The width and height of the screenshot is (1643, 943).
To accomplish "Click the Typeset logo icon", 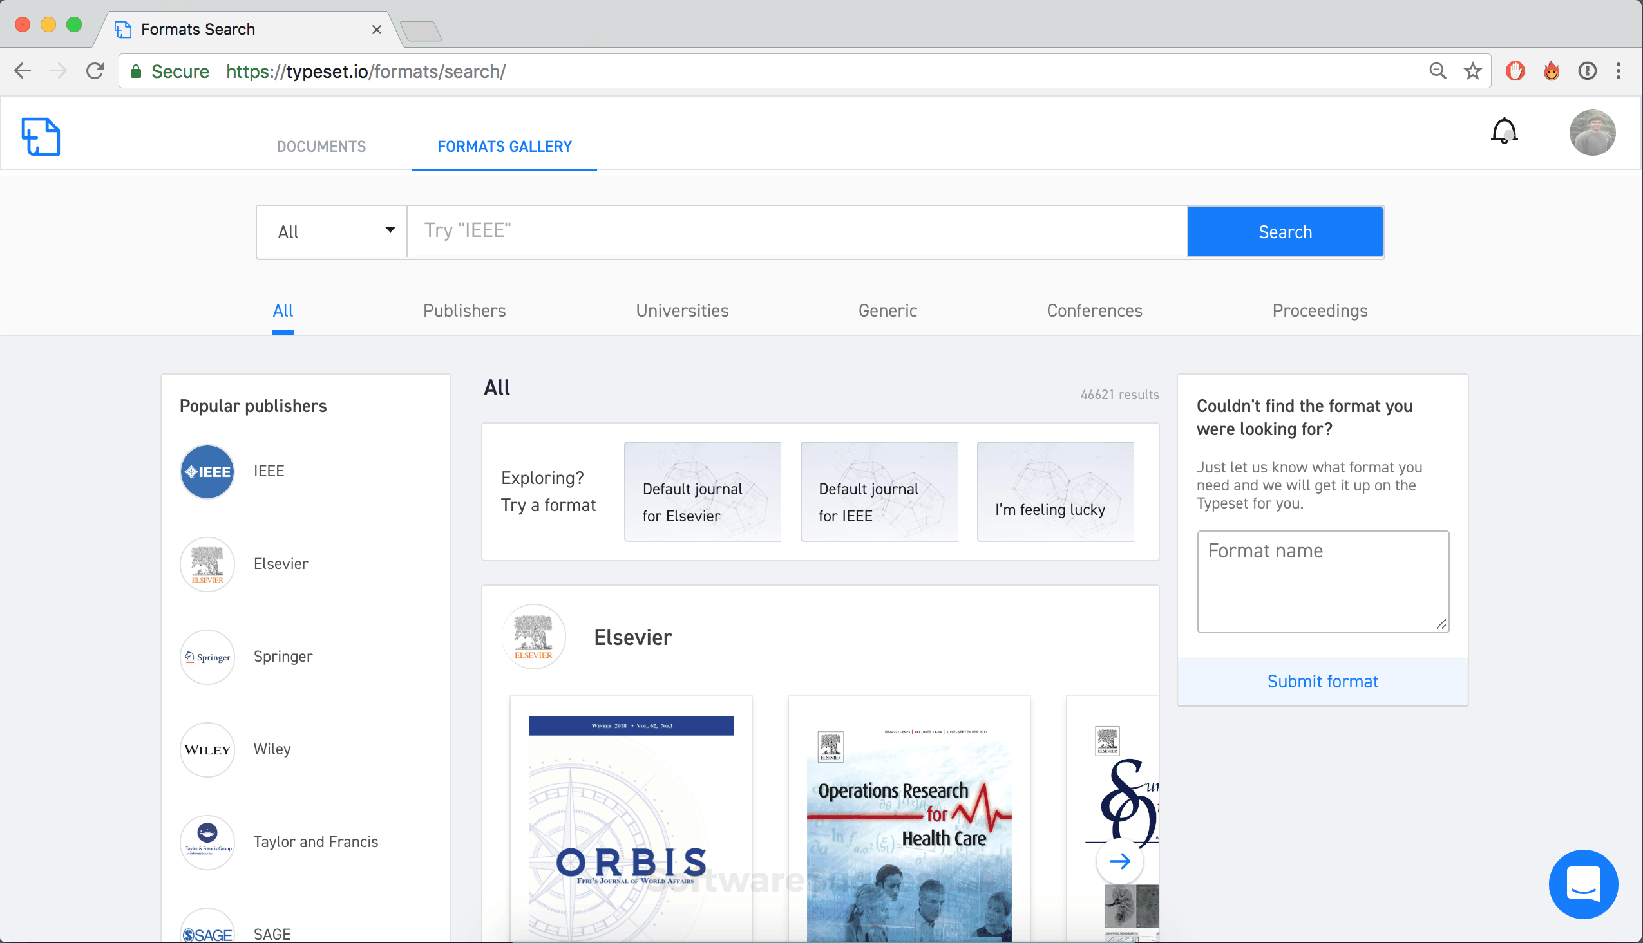I will (x=41, y=136).
